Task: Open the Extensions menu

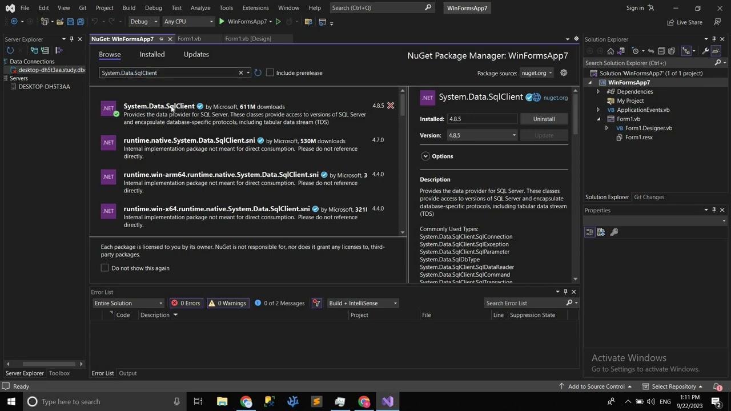Action: pos(255,8)
